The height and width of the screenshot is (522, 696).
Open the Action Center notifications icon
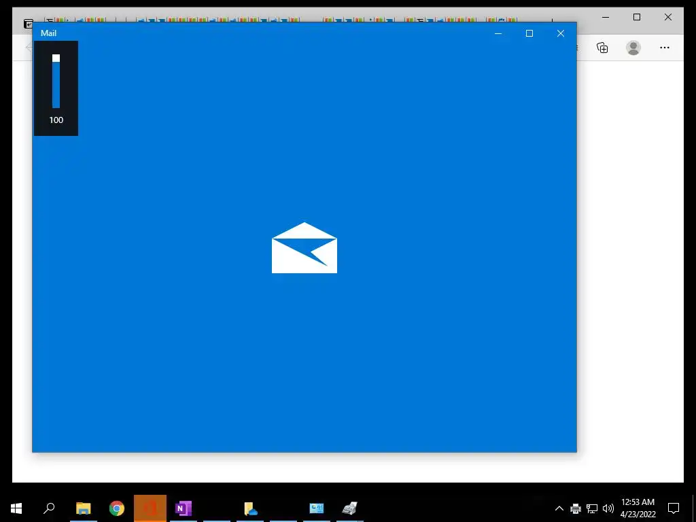674,508
